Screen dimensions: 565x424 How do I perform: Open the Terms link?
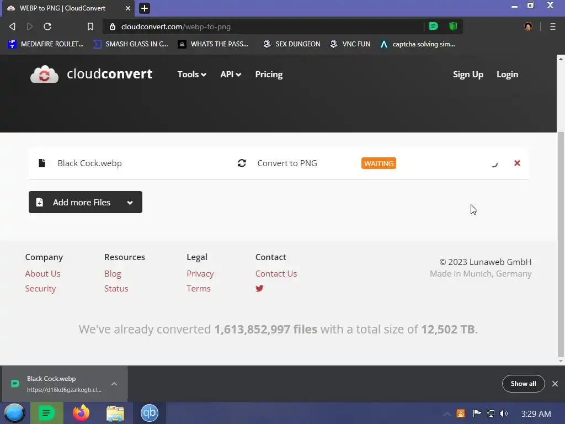pyautogui.click(x=198, y=288)
